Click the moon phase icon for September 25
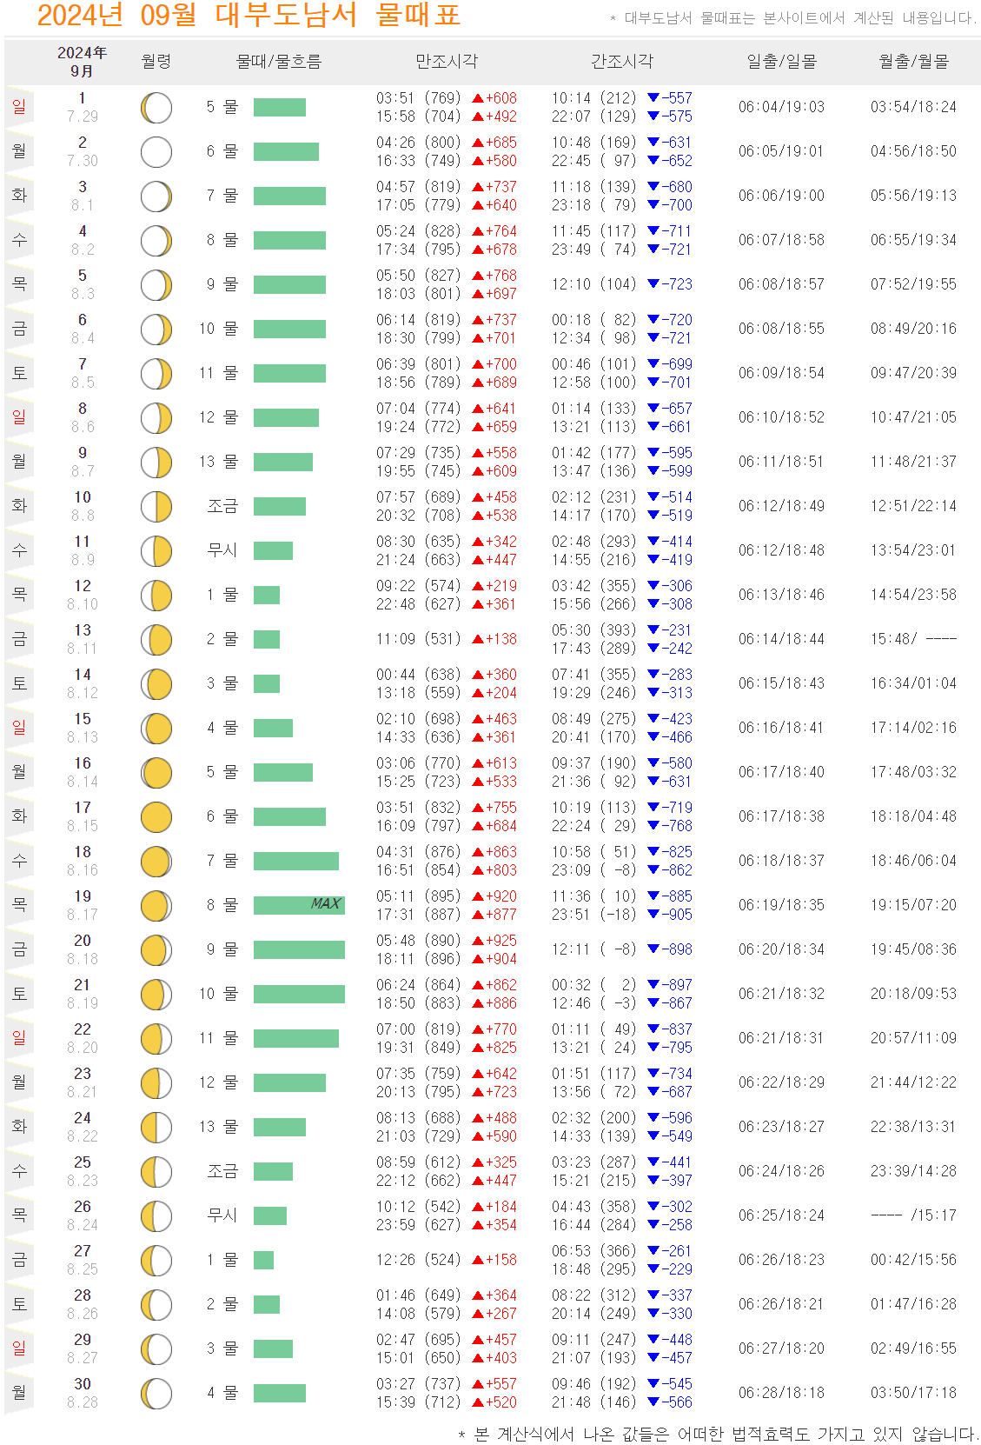The height and width of the screenshot is (1445, 981). (156, 1172)
